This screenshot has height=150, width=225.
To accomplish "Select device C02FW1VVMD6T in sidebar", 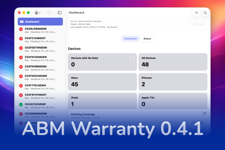I will [x=40, y=96].
